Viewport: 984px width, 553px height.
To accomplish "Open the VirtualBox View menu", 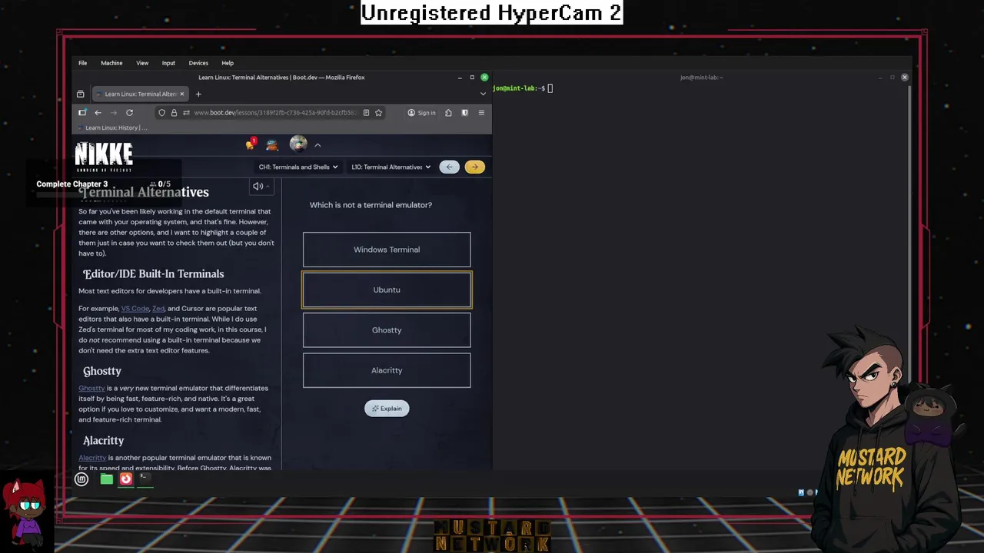I will (x=142, y=63).
